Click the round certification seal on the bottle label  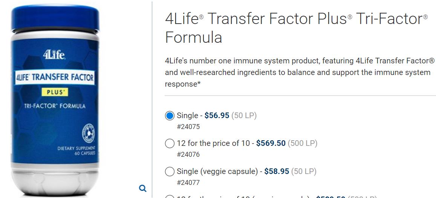(x=89, y=133)
